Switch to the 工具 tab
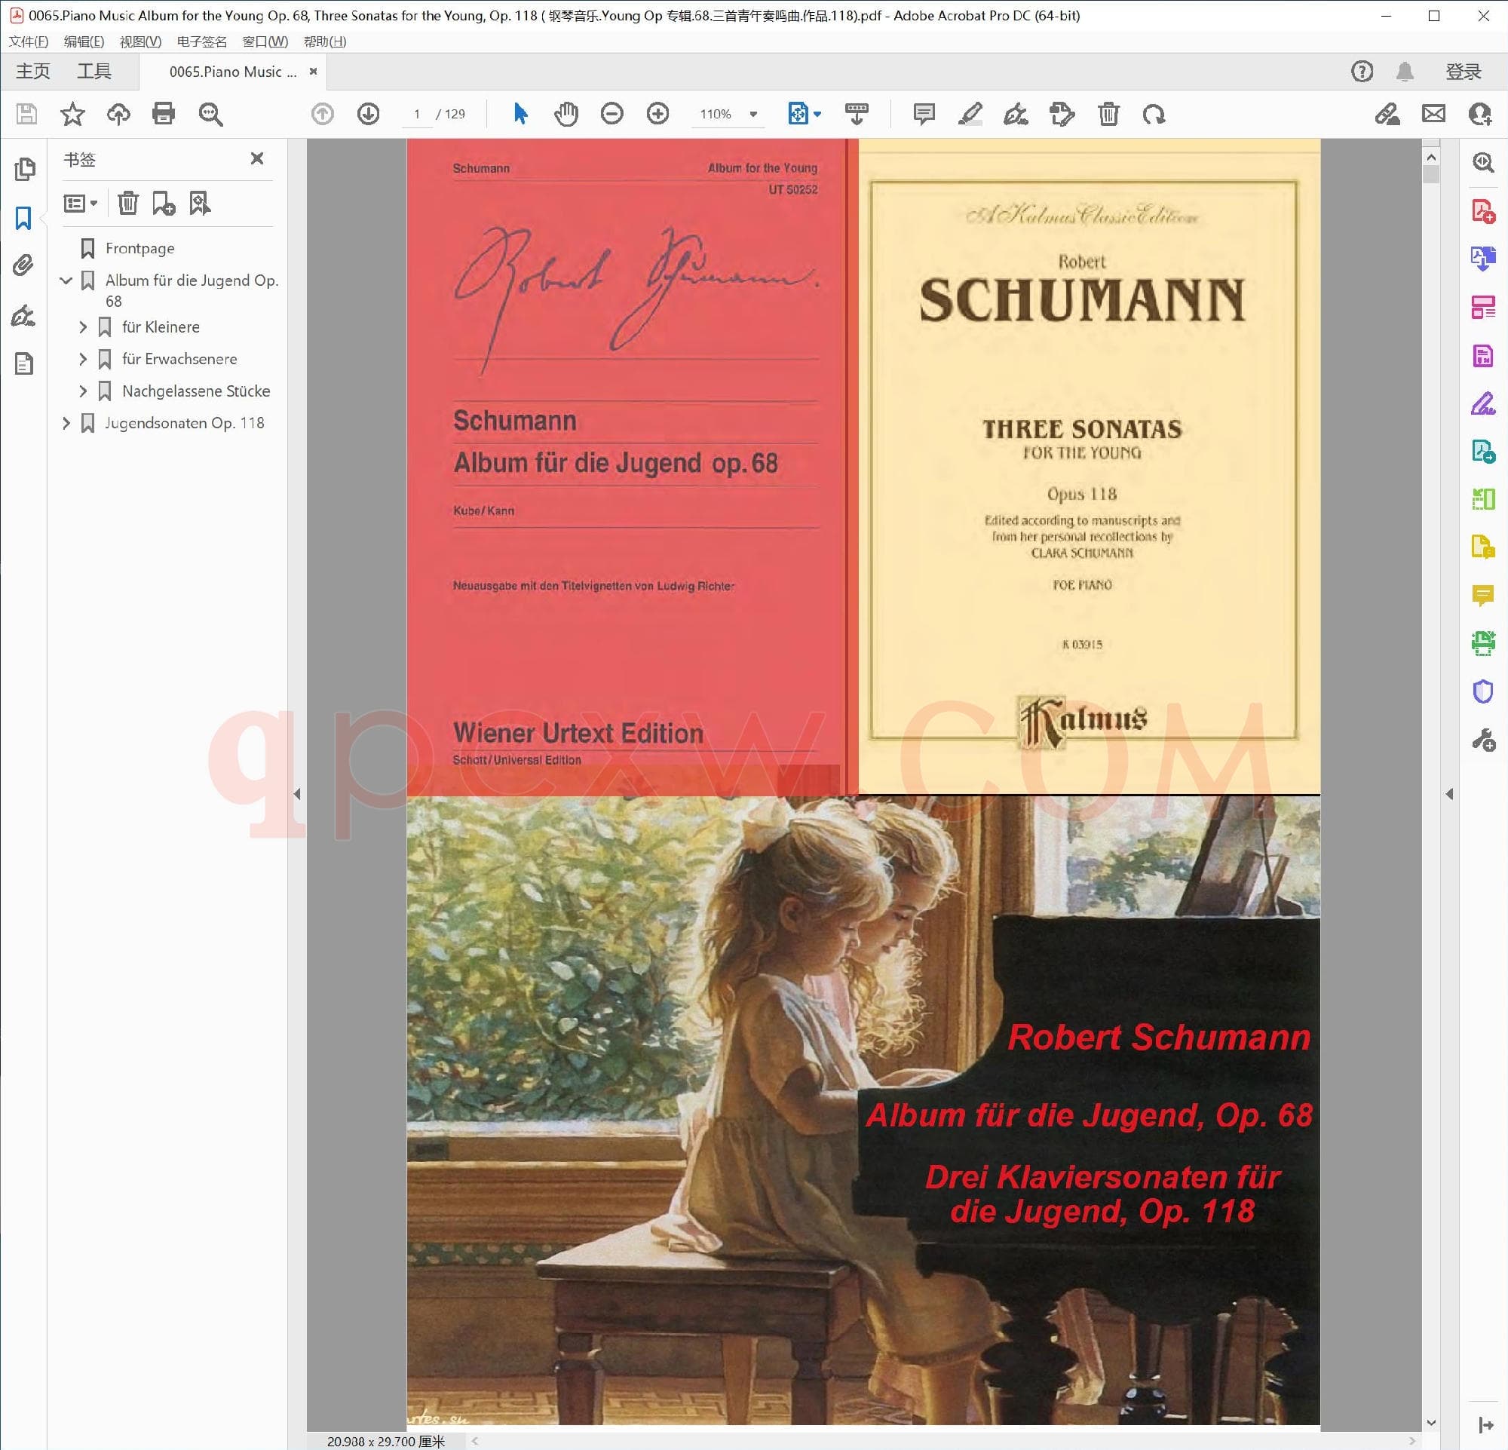This screenshot has width=1508, height=1450. click(93, 72)
